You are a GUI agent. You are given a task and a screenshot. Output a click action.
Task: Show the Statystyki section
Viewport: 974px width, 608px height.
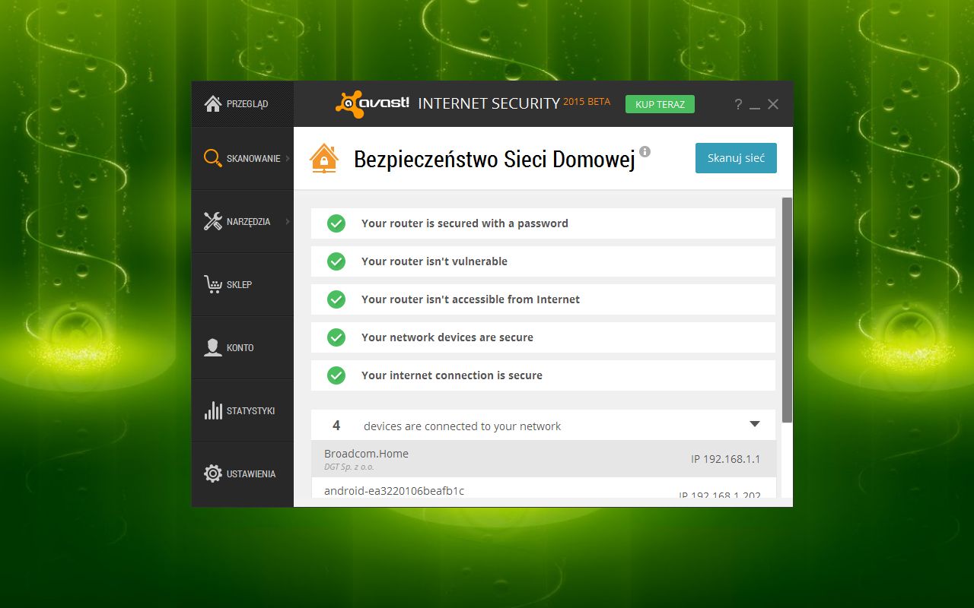pos(242,410)
